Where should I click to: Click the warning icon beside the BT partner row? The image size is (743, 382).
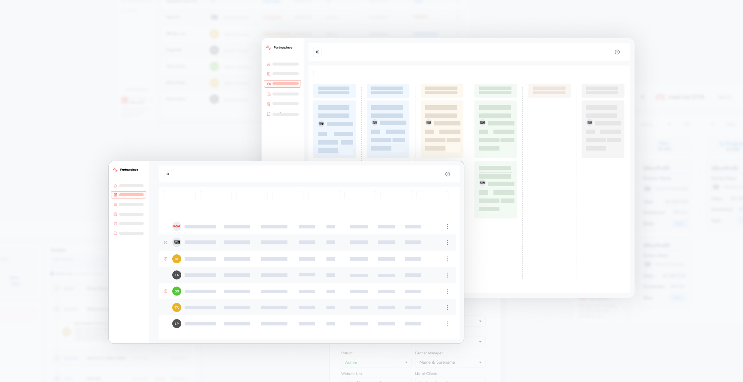165,258
